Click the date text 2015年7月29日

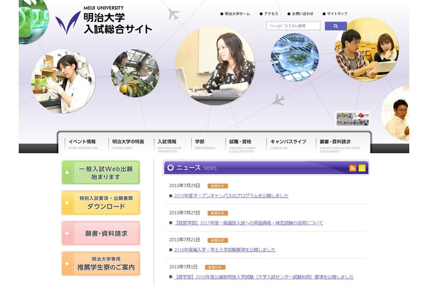pos(185,185)
